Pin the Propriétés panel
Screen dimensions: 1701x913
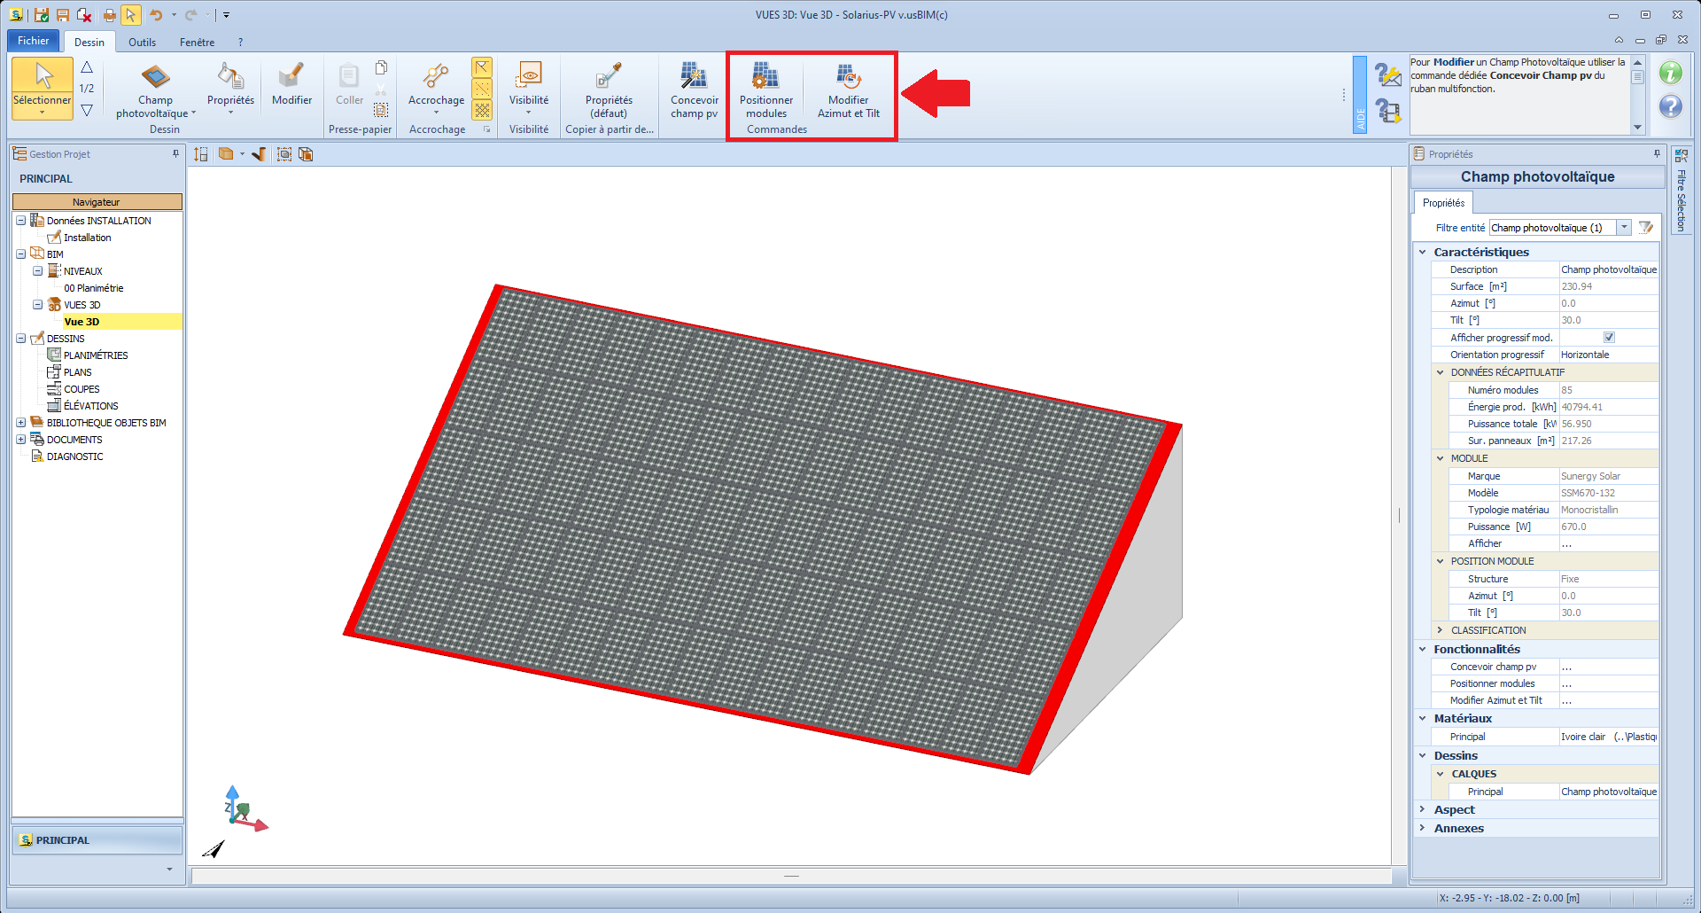tap(1657, 154)
